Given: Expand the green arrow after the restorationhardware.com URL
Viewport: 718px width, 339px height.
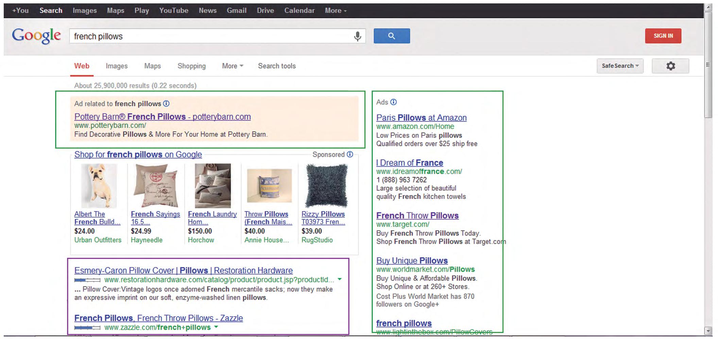Looking at the screenshot, I should tap(339, 279).
